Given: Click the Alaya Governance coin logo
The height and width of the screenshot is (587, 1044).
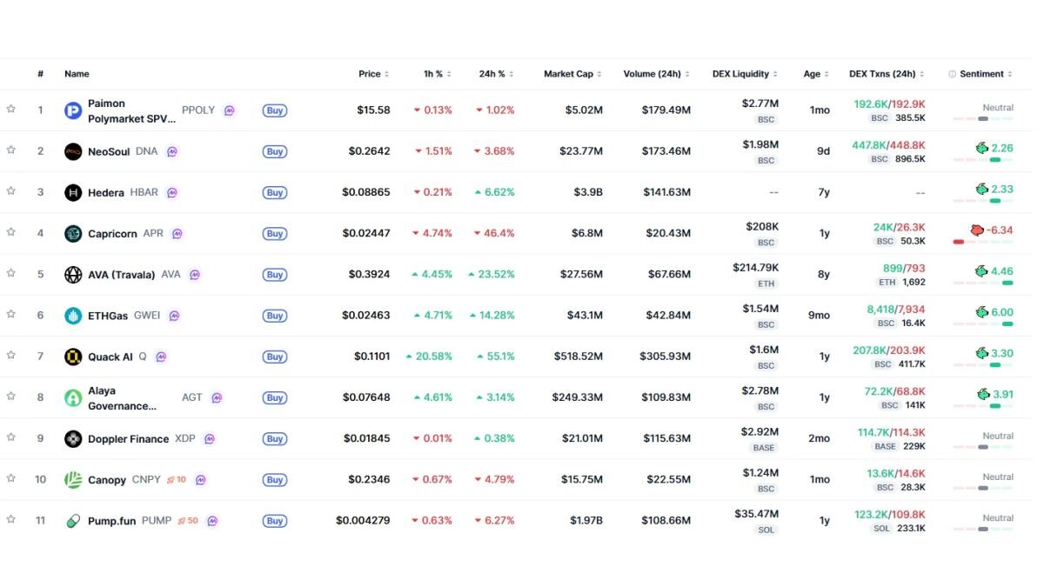Looking at the screenshot, I should (x=73, y=397).
